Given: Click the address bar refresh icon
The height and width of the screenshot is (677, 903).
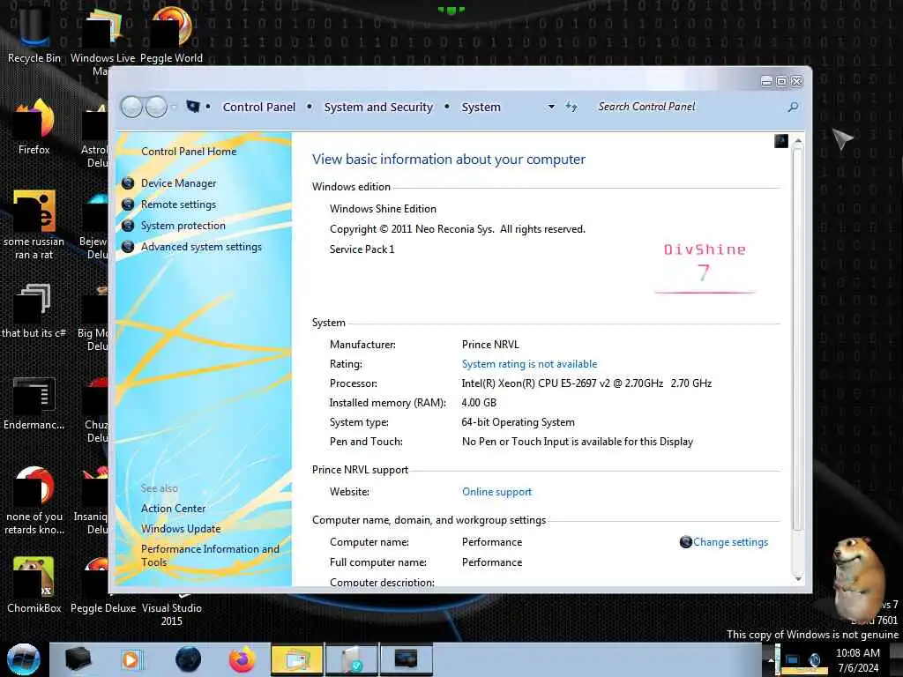Looking at the screenshot, I should [x=571, y=107].
